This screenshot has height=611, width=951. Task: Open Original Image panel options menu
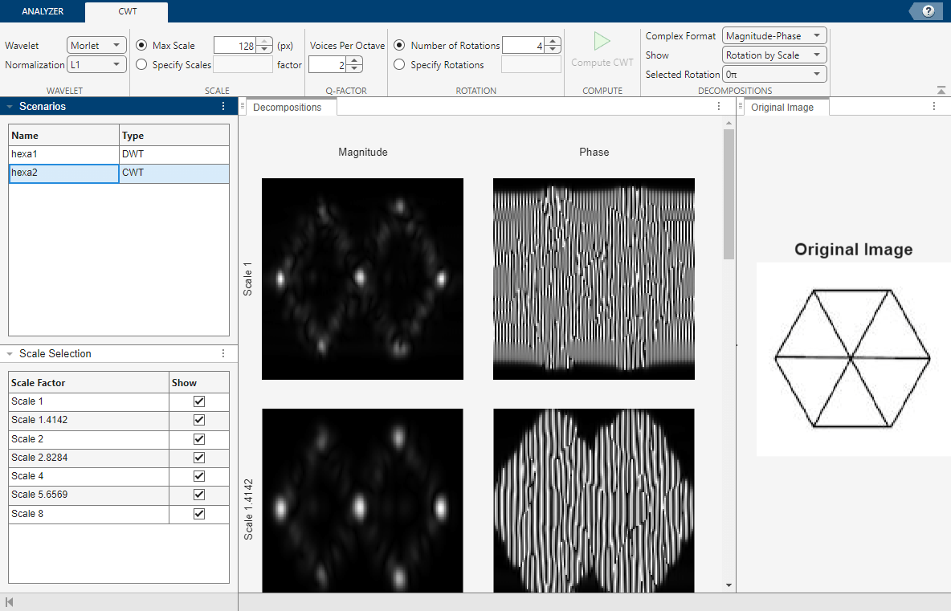934,107
